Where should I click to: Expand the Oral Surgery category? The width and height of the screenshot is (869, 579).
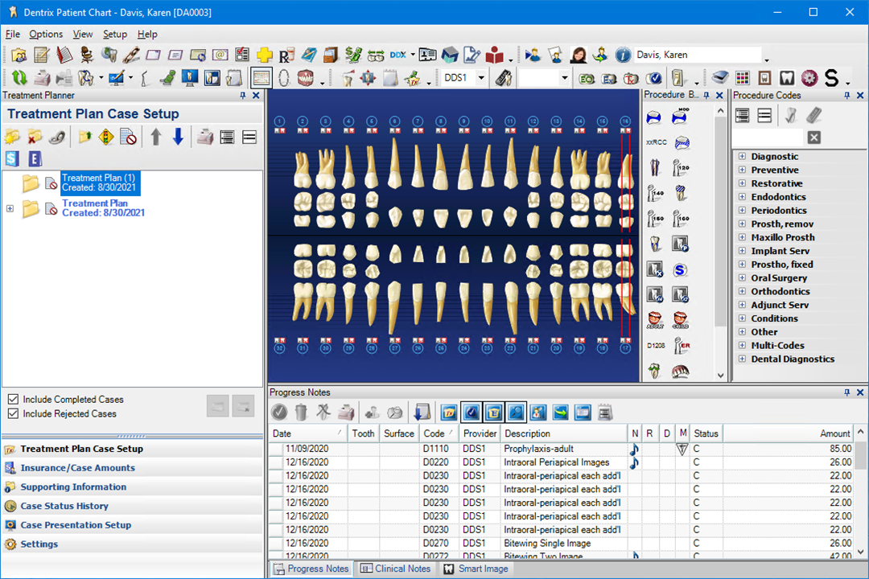tap(742, 278)
